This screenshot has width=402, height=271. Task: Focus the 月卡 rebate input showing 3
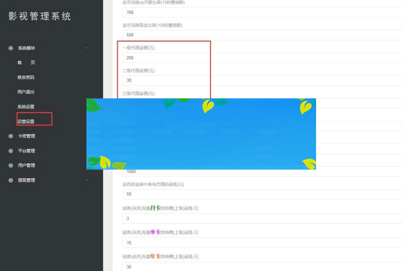[261, 218]
